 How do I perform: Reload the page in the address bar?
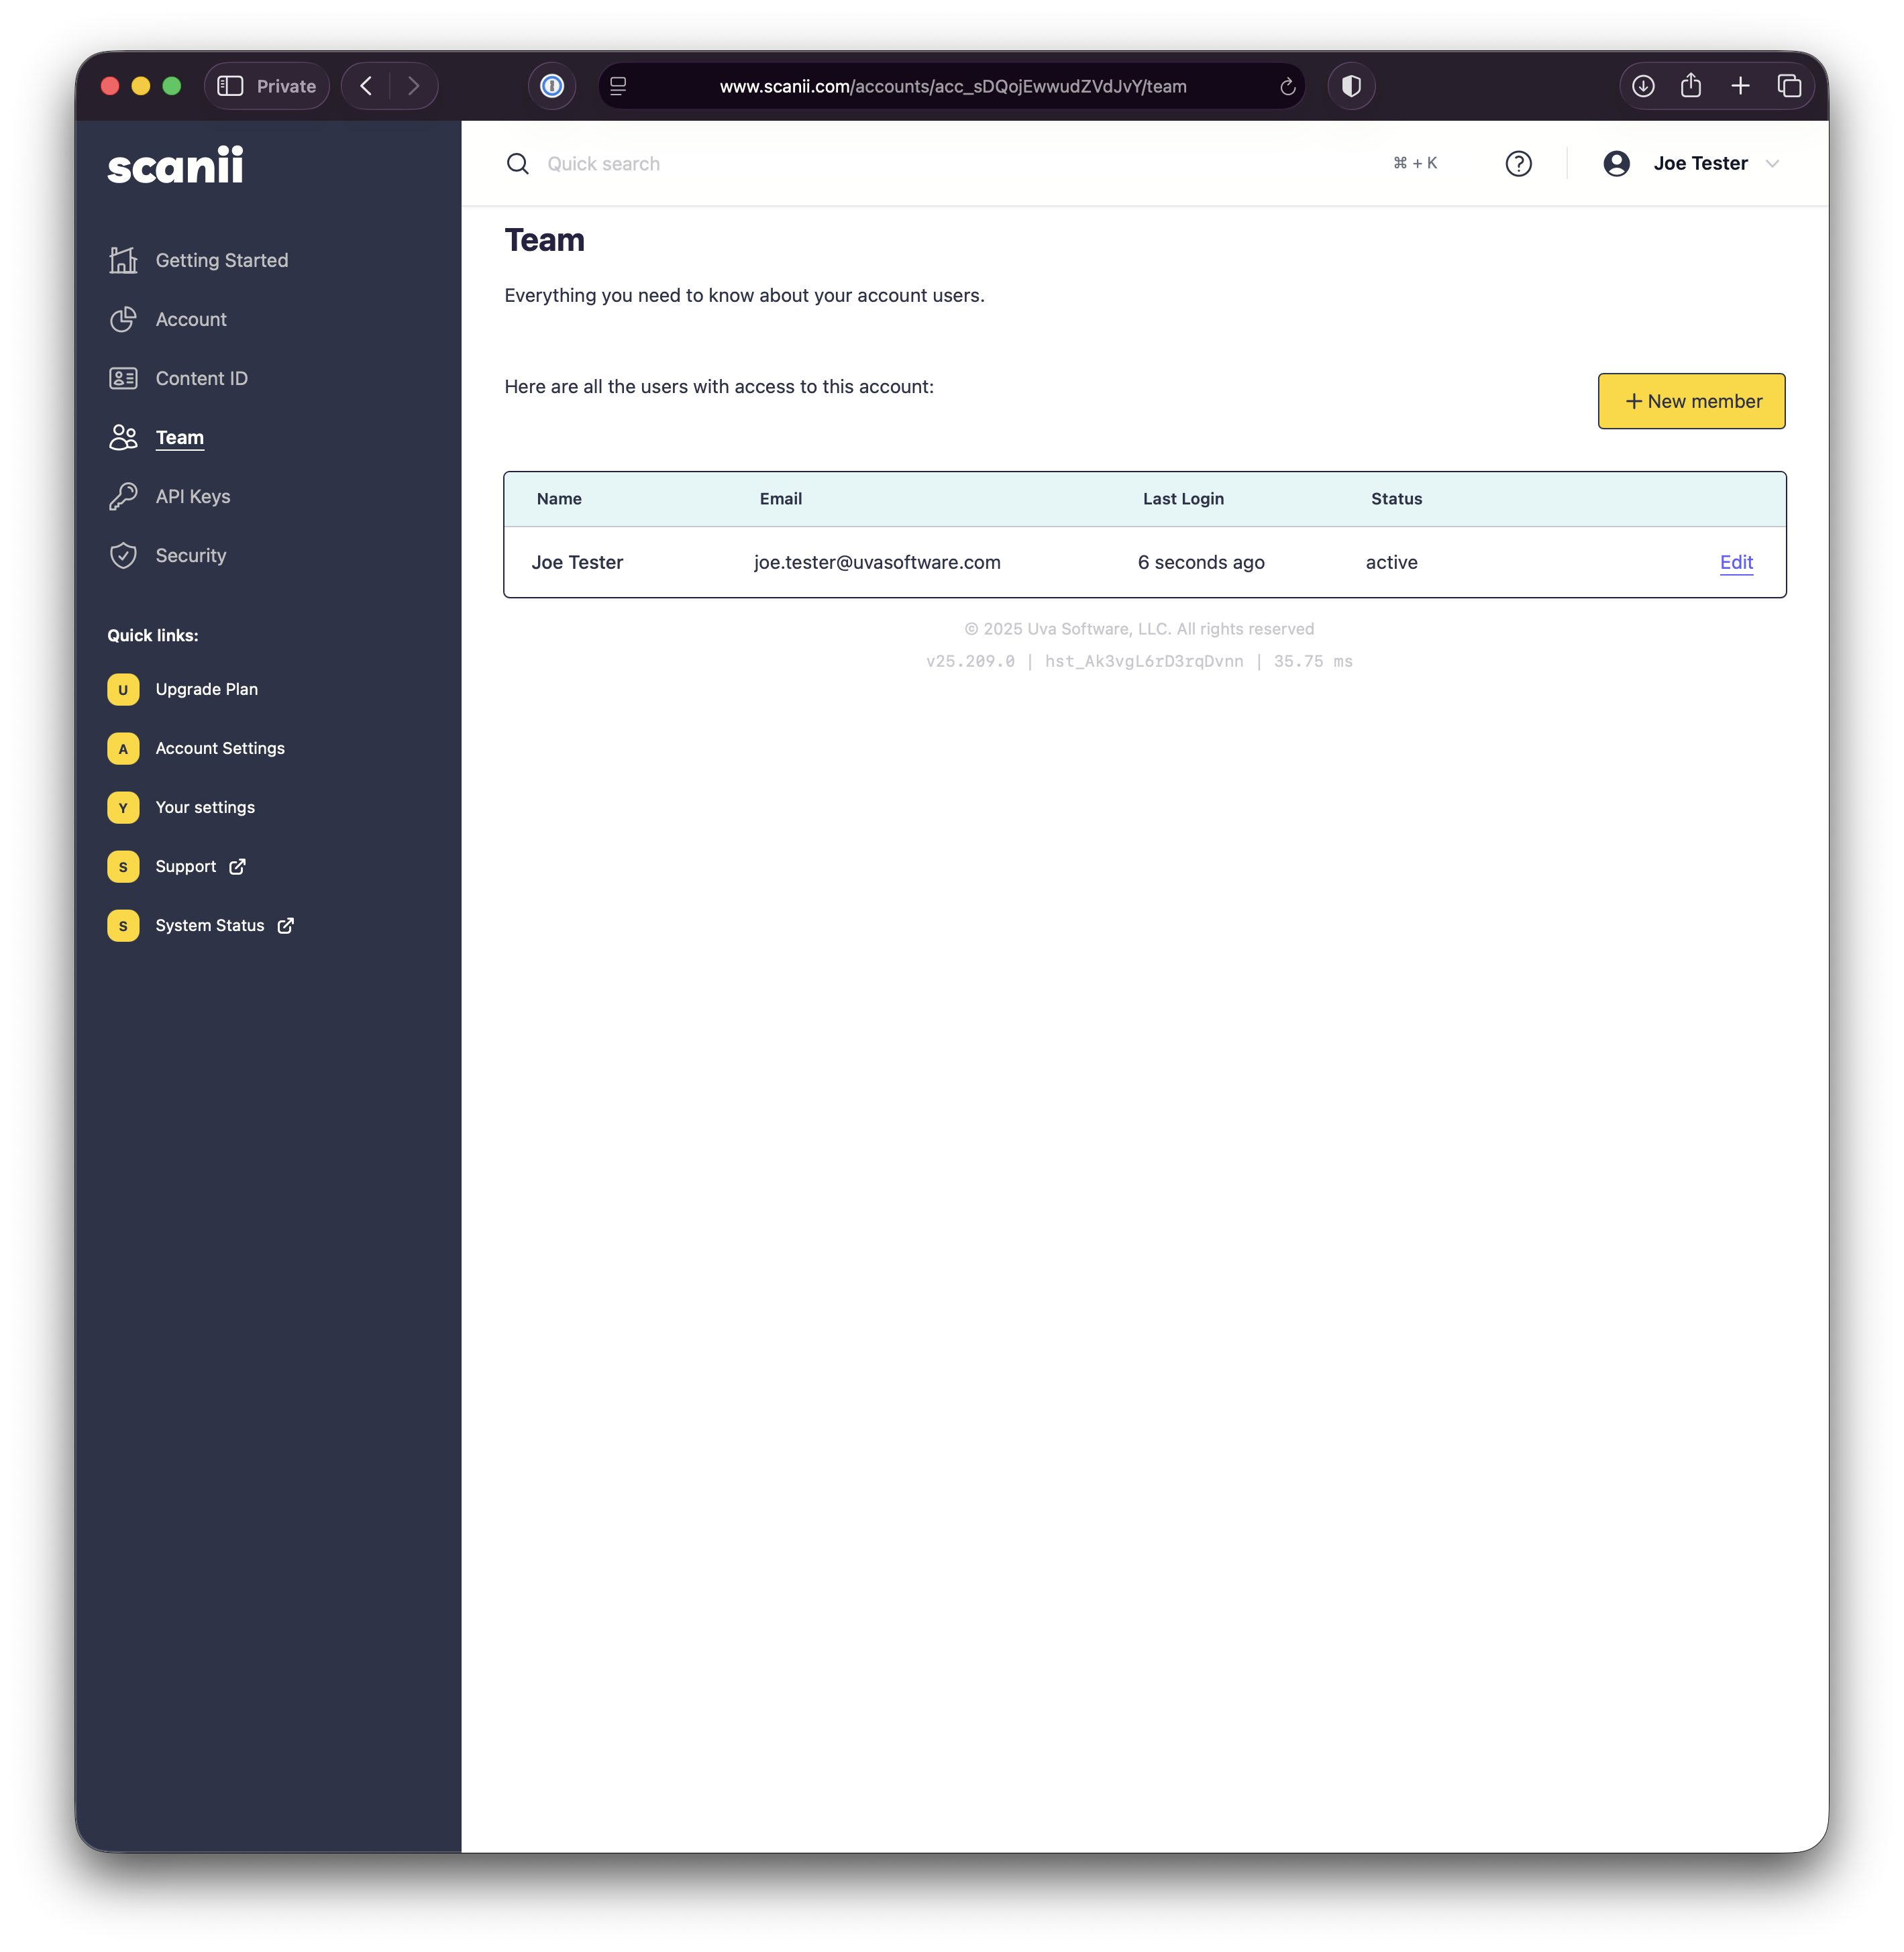pos(1287,87)
